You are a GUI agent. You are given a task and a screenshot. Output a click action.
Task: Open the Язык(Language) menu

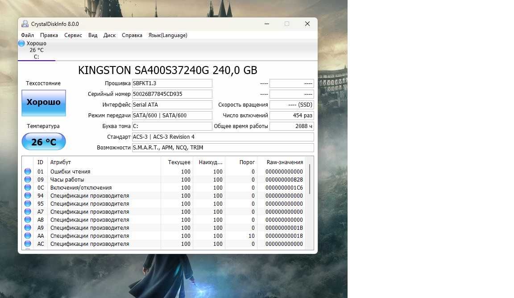(x=168, y=35)
